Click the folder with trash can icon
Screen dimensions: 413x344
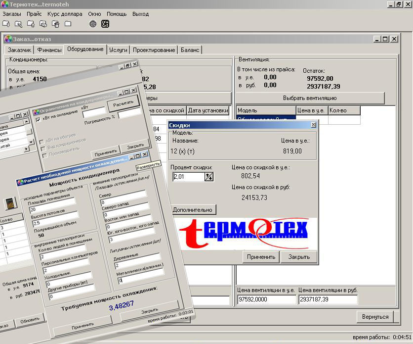55,24
